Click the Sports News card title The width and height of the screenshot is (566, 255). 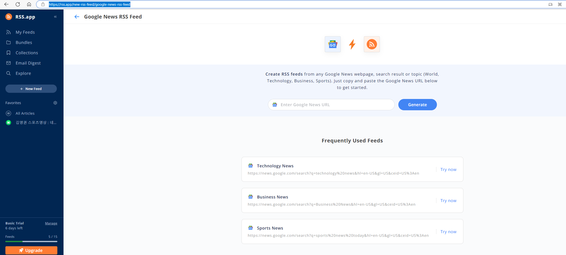coord(270,228)
